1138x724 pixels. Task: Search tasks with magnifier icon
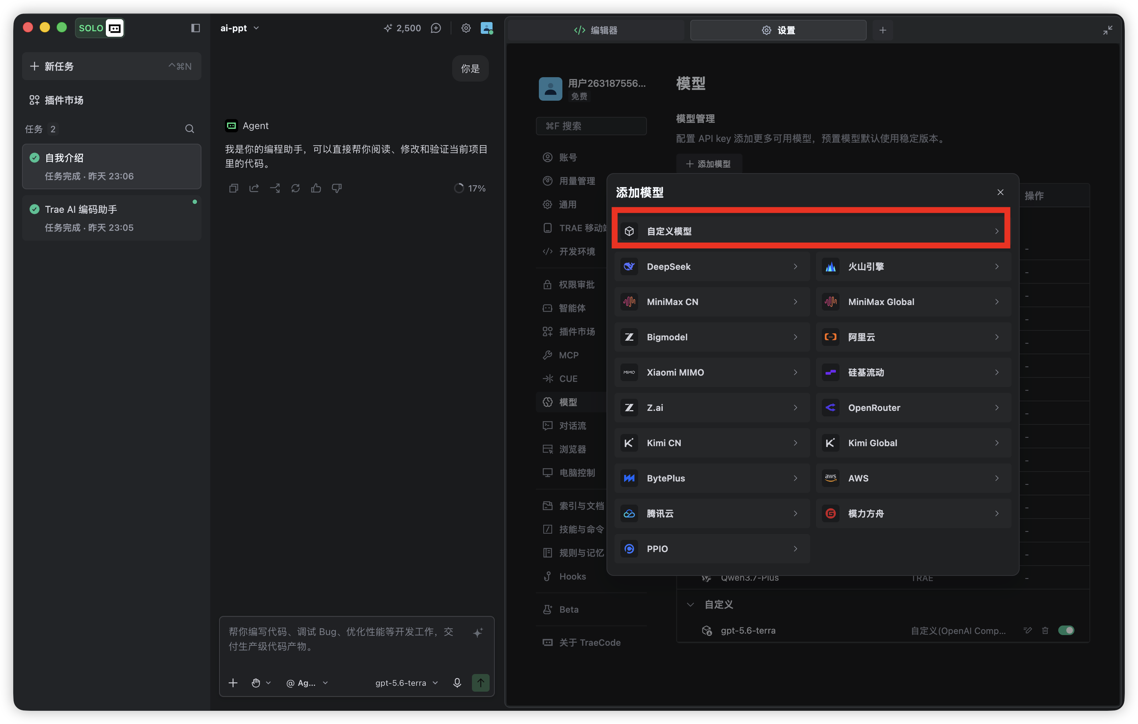[x=190, y=129]
